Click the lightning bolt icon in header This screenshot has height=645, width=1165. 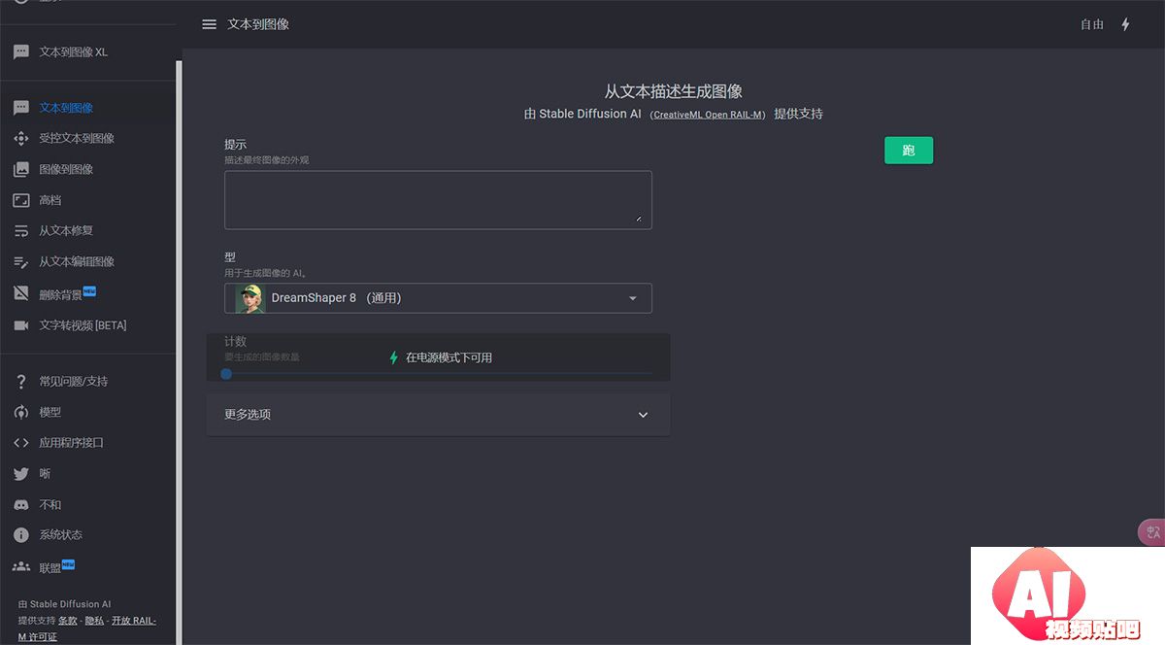(1125, 24)
